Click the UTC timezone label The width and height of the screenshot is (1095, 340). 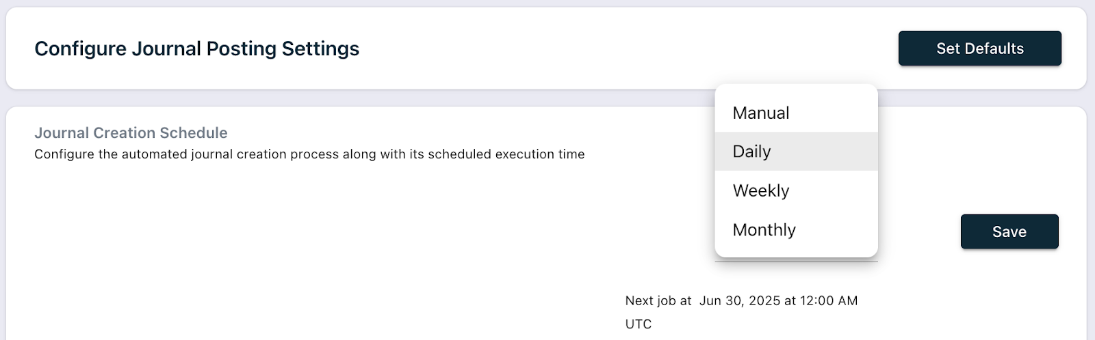point(638,324)
